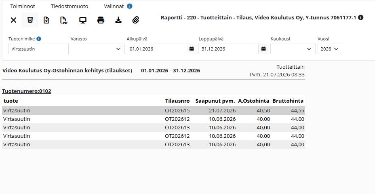Screen dimensions: 375x194
Task: Open the Valinnat menu
Action: tap(114, 6)
